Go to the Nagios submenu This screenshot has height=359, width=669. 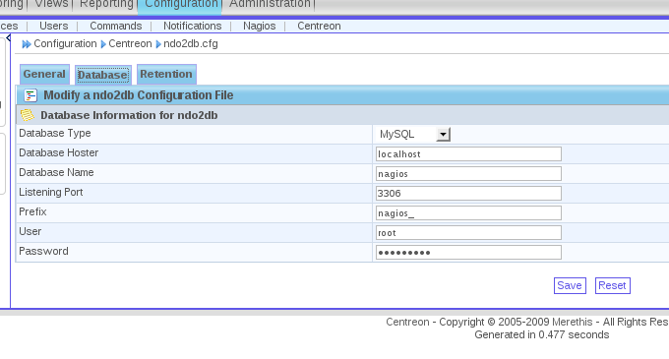click(x=260, y=26)
